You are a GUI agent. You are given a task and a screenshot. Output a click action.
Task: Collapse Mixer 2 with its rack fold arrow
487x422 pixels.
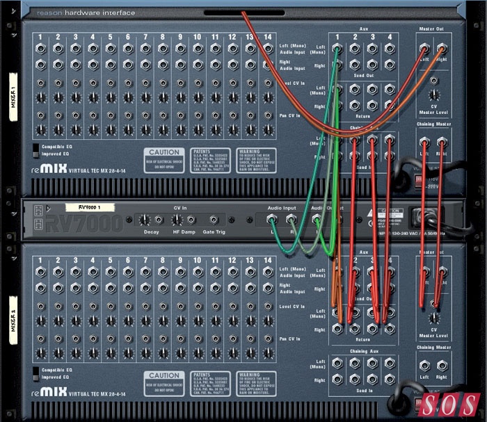click(x=14, y=258)
